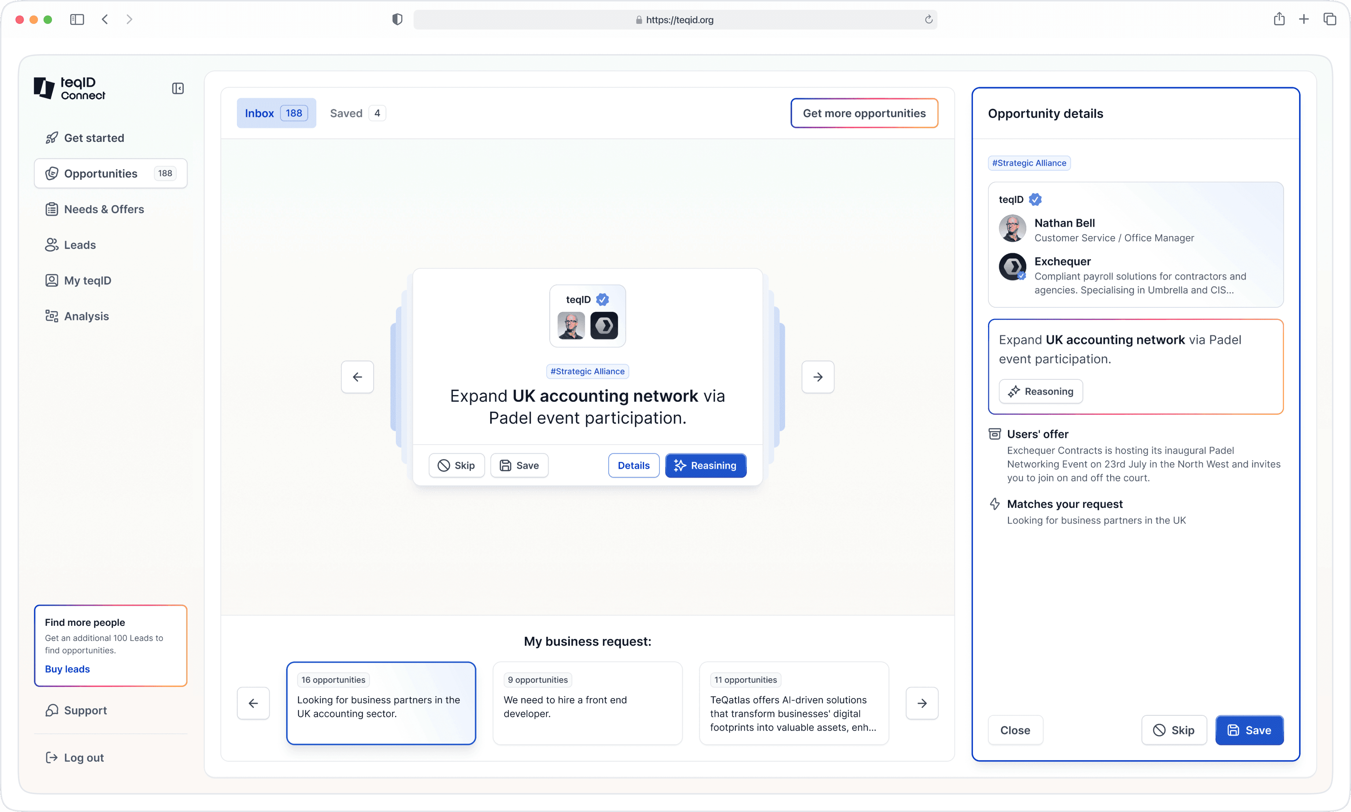Open the Get started section
Image resolution: width=1351 pixels, height=812 pixels.
tap(93, 138)
